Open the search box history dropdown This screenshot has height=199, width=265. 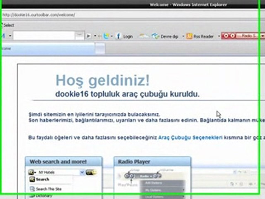[79, 35]
